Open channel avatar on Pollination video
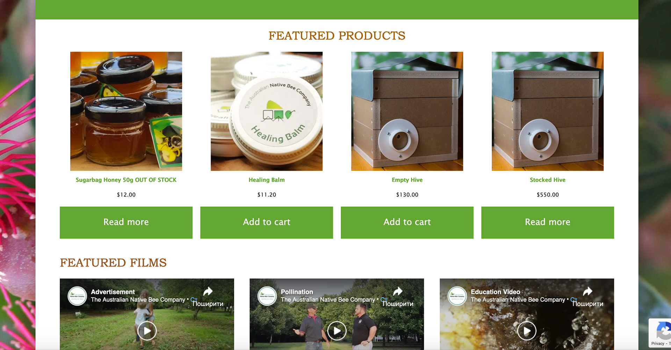671x350 pixels. 267,296
